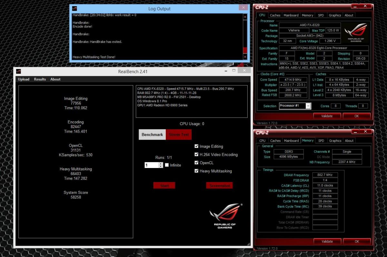The width and height of the screenshot is (387, 257).
Task: Click the red Log Output scrollbar thumb
Action: (x=245, y=51)
